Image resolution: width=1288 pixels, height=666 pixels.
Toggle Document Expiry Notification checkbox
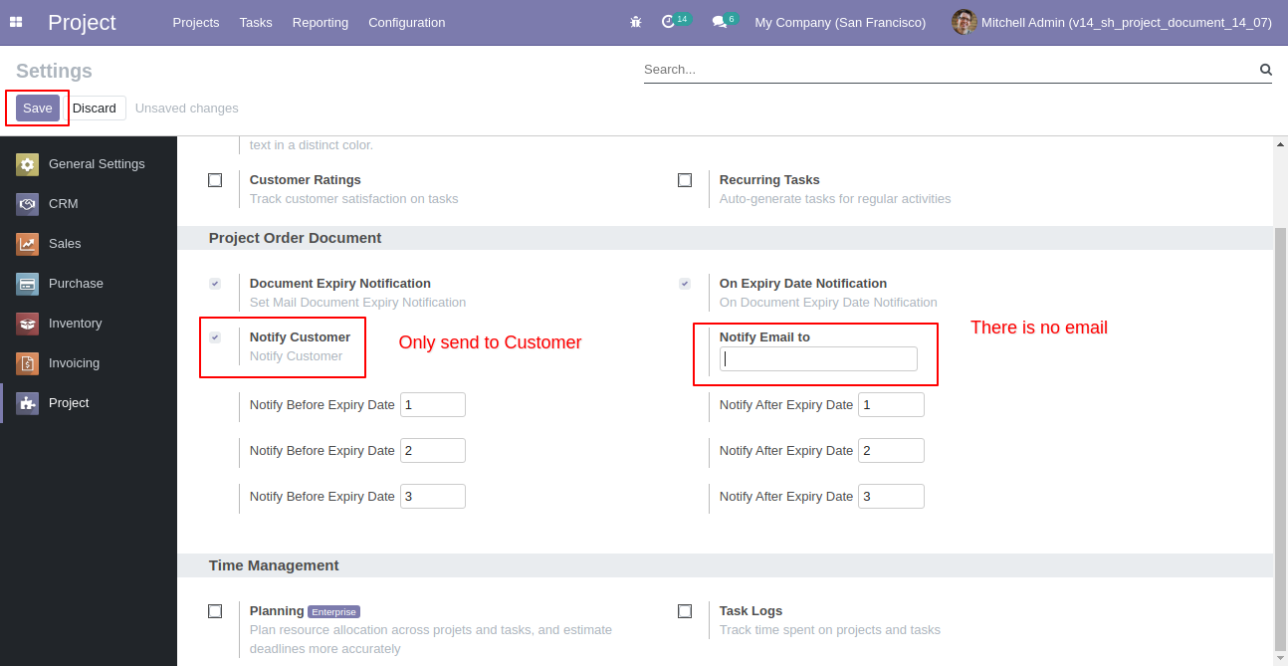pos(215,284)
